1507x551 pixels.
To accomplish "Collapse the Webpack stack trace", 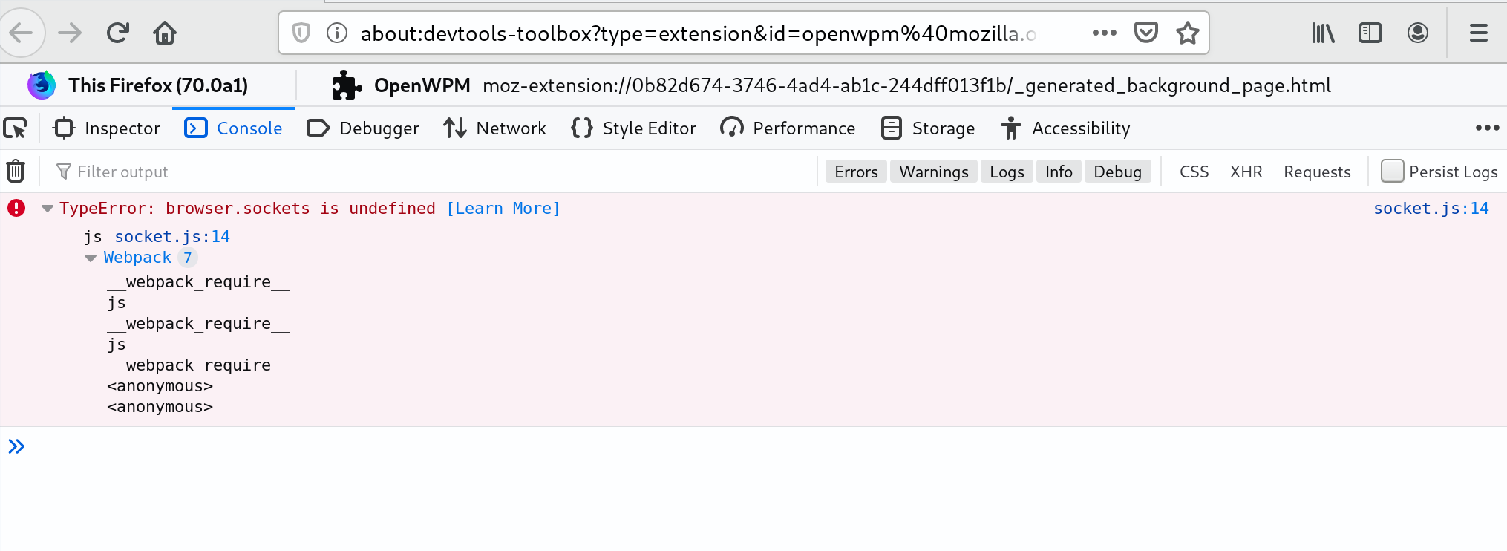I will pyautogui.click(x=90, y=258).
